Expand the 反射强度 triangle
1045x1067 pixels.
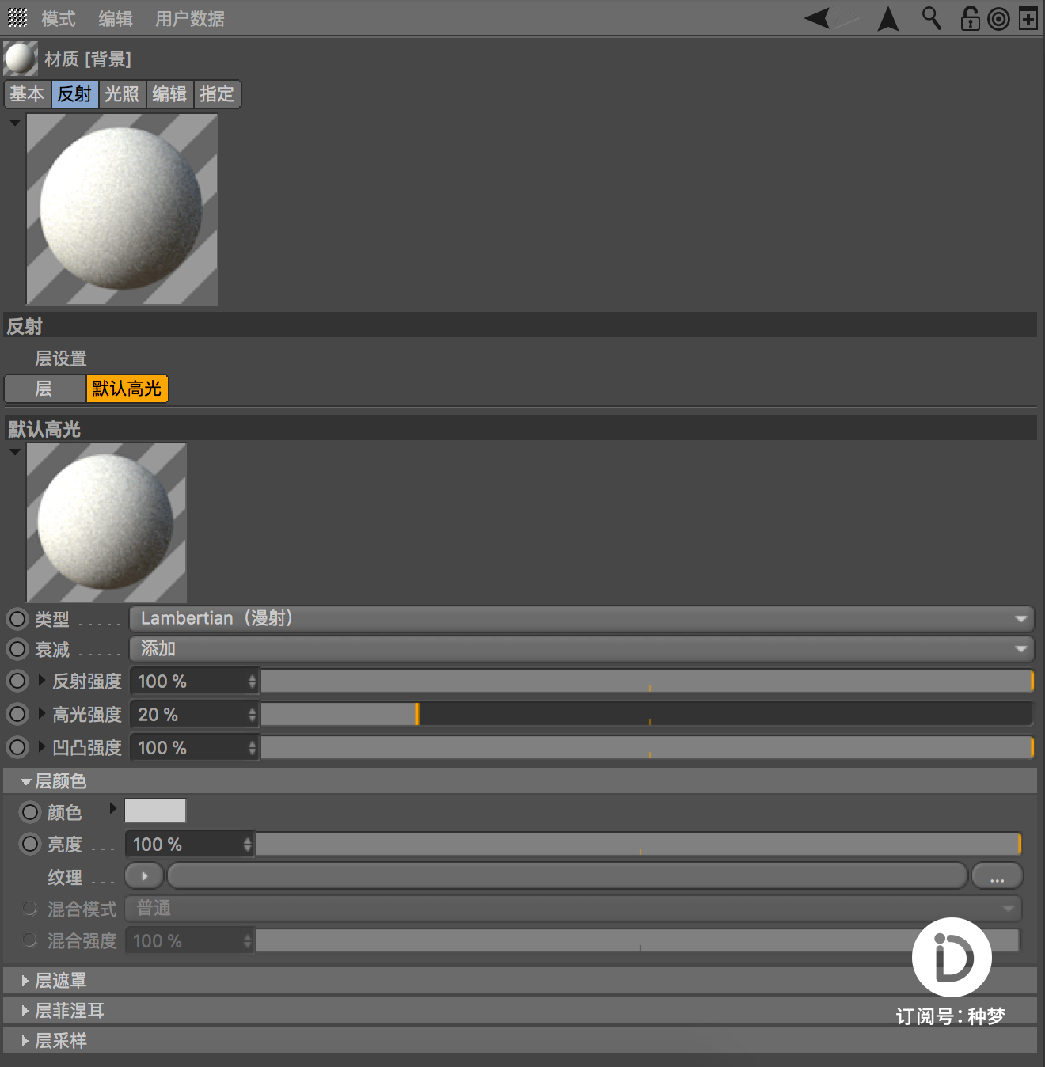point(42,680)
